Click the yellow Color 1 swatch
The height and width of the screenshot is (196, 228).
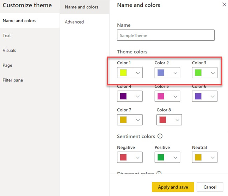click(123, 73)
